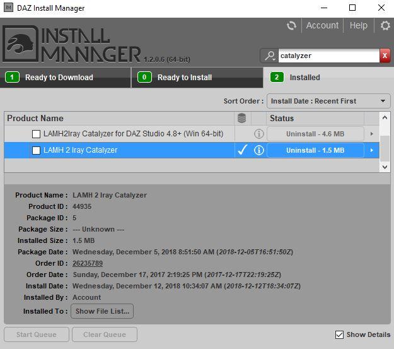Click Installed By value Account
This screenshot has height=349, width=394.
87,297
